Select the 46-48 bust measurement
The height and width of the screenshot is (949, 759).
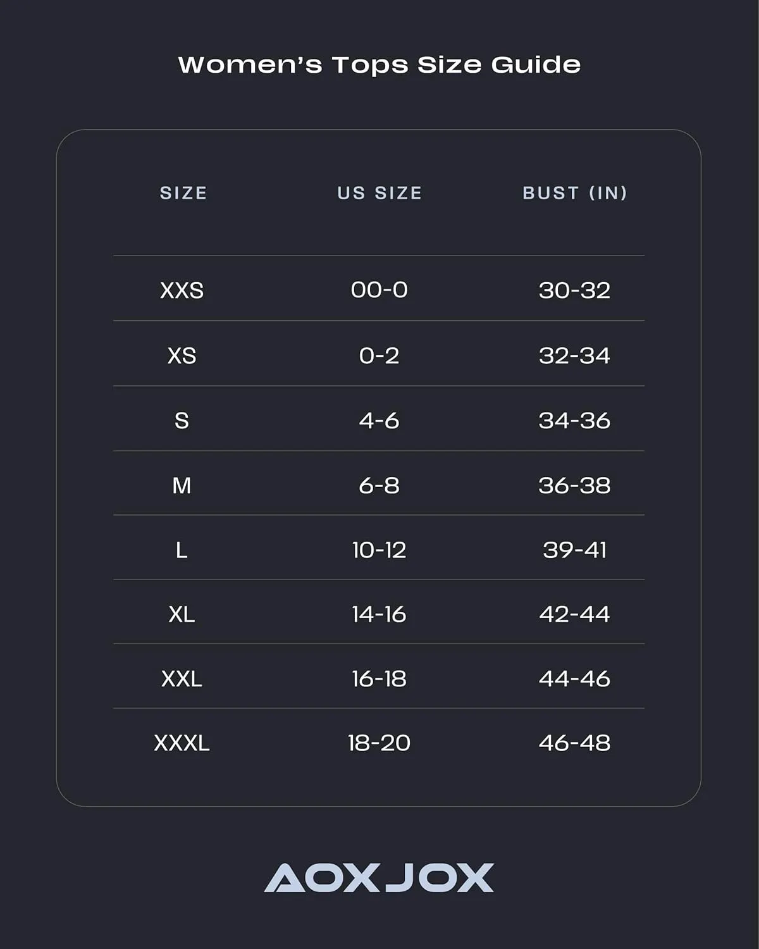coord(575,743)
